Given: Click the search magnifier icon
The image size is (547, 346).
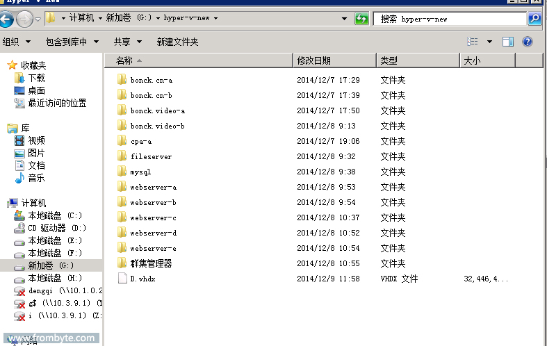Looking at the screenshot, I should [534, 19].
